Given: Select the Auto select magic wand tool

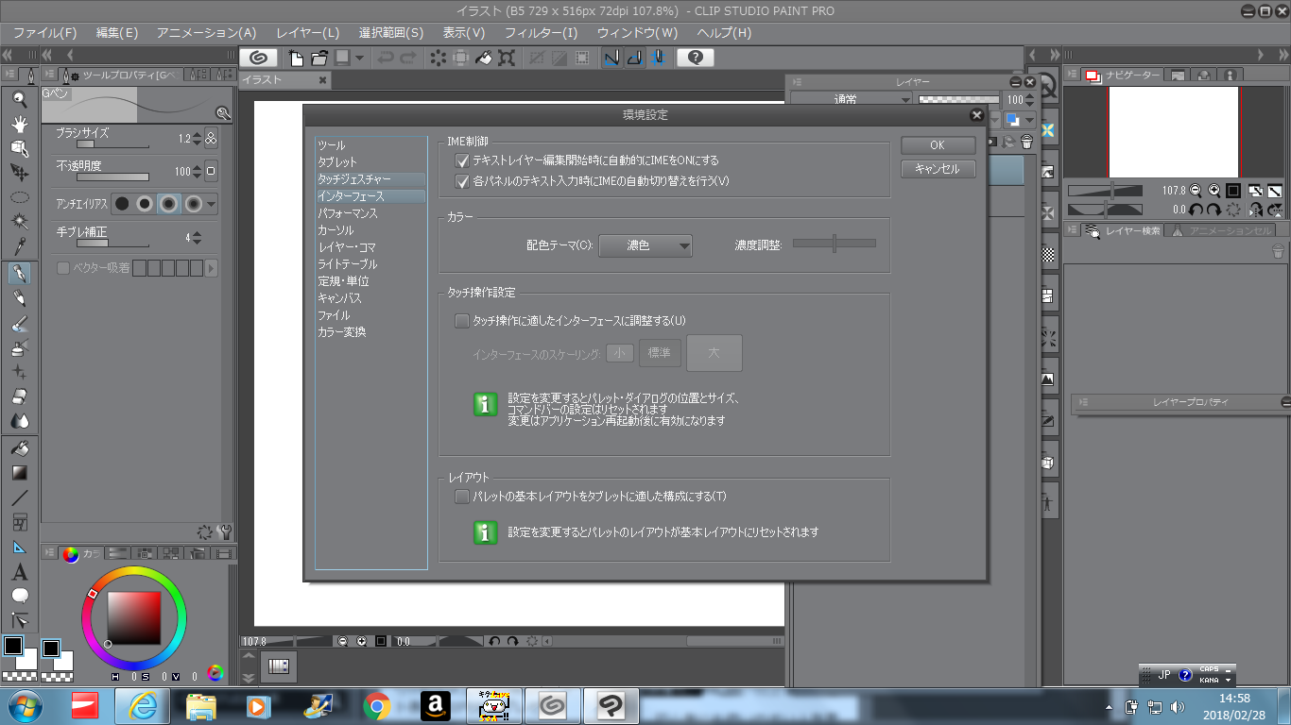Looking at the screenshot, I should coord(19,222).
